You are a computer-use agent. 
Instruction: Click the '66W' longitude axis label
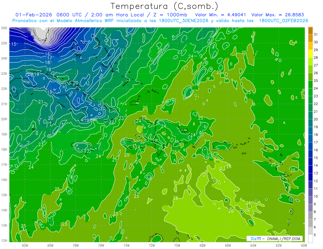[228, 245]
